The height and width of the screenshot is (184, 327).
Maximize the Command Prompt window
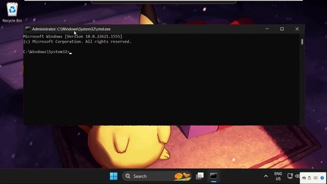282,29
